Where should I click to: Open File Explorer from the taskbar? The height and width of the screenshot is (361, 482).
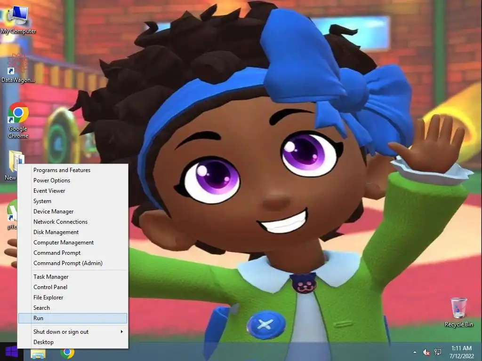[38, 354]
